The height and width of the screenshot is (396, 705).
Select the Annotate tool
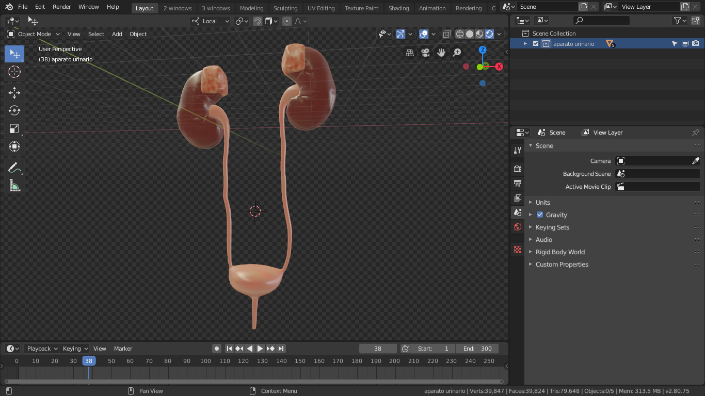[14, 167]
